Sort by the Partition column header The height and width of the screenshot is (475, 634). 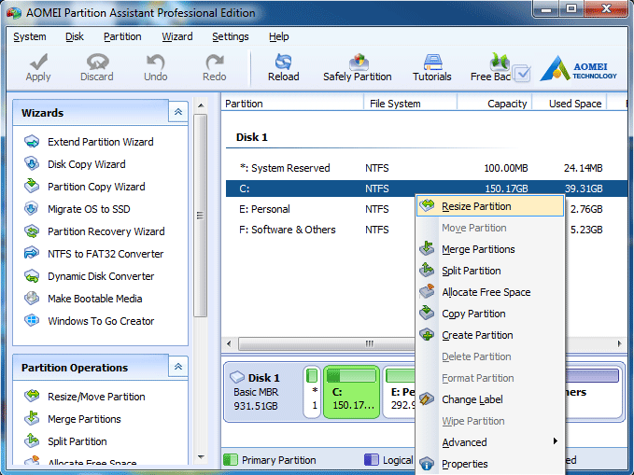click(x=293, y=104)
